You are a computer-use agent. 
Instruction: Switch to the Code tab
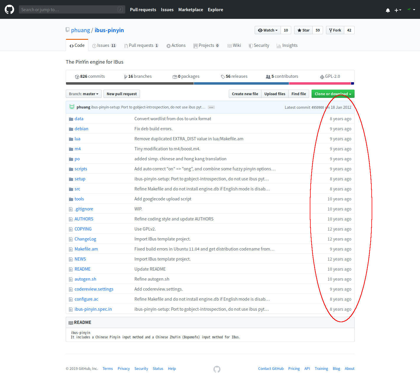tap(77, 45)
